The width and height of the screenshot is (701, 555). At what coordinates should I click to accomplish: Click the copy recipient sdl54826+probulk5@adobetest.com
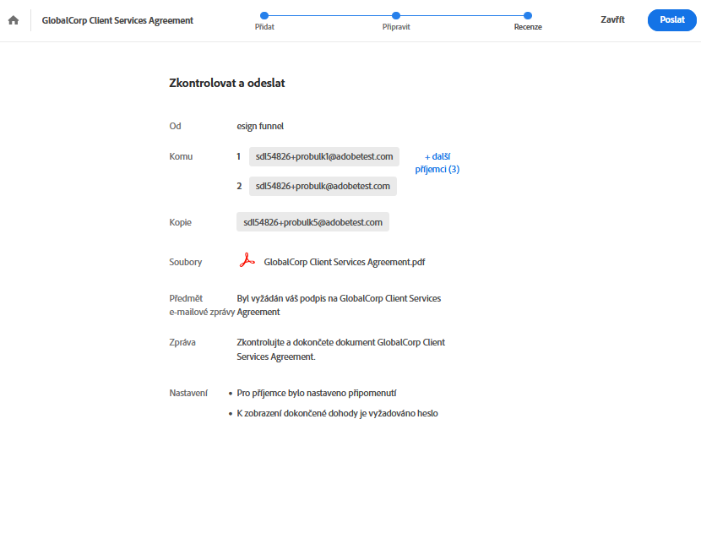[x=312, y=222]
